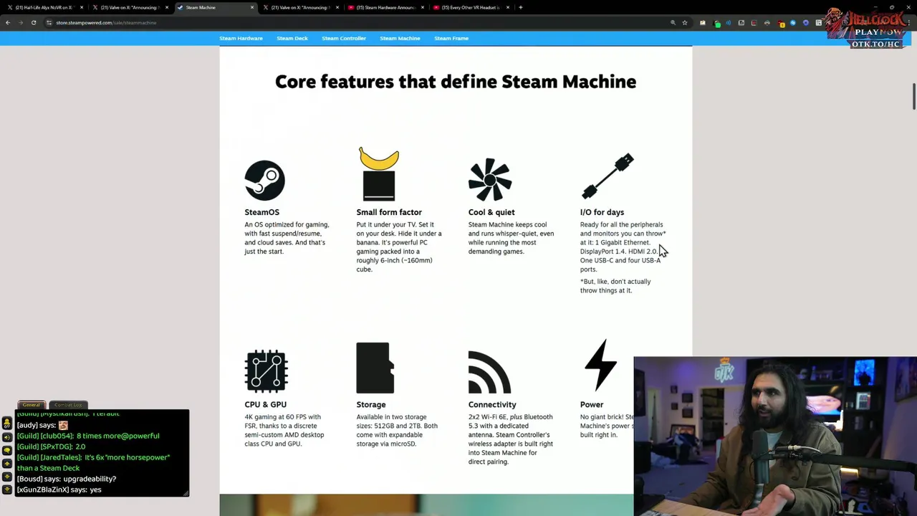Open chat social/friends icon beside chat
This screenshot has width=917, height=516.
click(x=7, y=424)
